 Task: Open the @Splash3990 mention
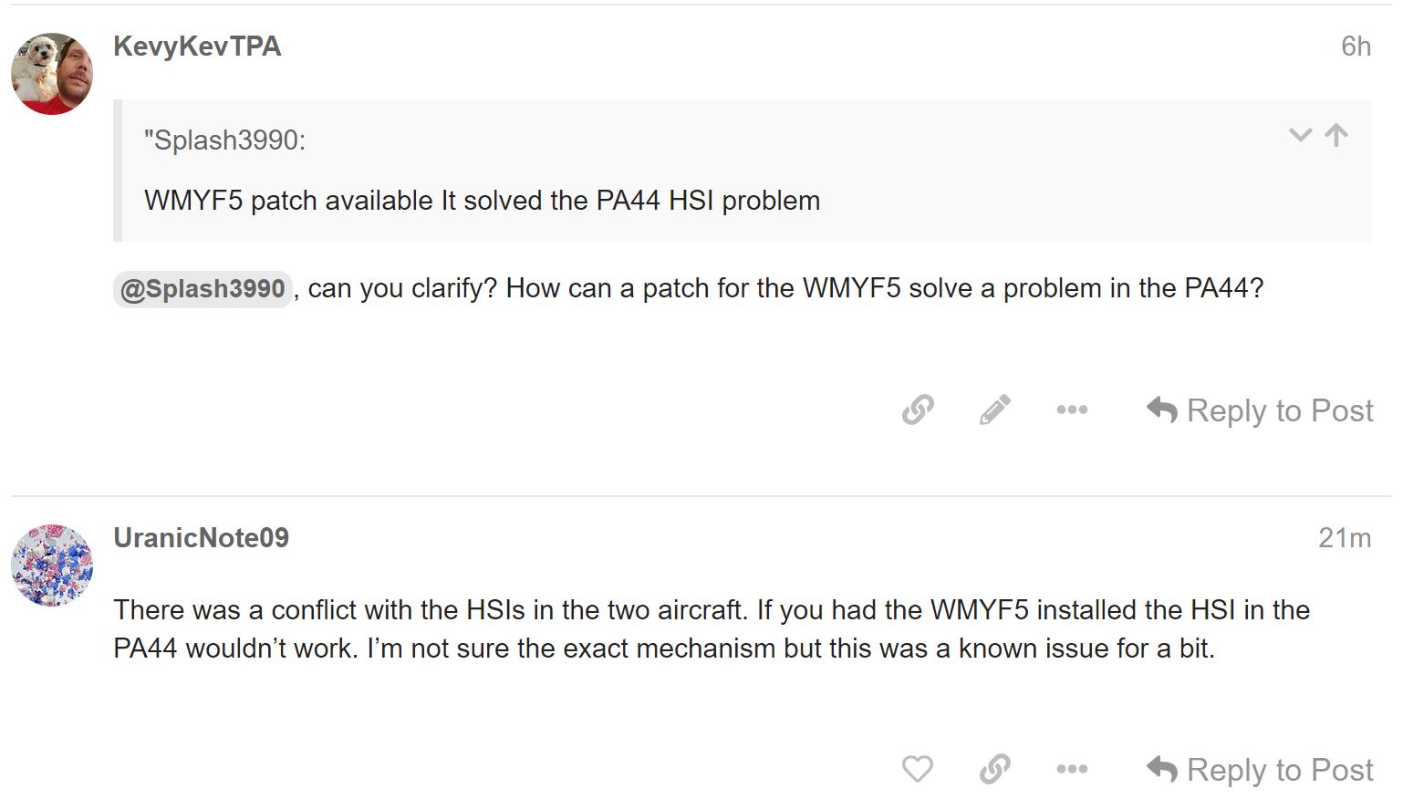point(203,289)
